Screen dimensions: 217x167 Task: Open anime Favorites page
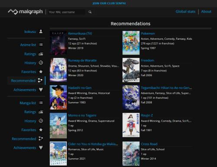(29, 72)
